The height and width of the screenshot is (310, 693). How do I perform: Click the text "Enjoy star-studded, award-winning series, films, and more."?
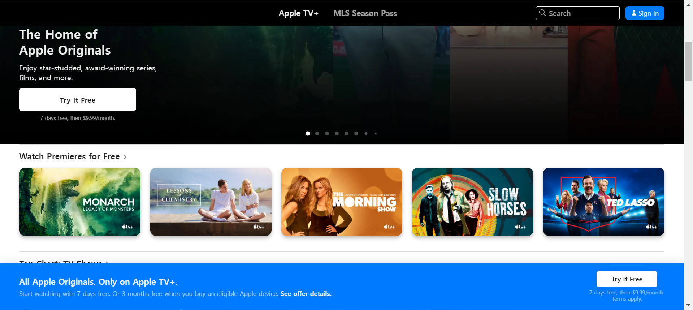(x=88, y=73)
